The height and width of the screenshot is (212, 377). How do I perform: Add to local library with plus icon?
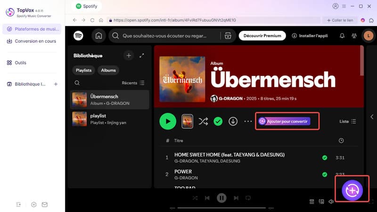click(56, 84)
